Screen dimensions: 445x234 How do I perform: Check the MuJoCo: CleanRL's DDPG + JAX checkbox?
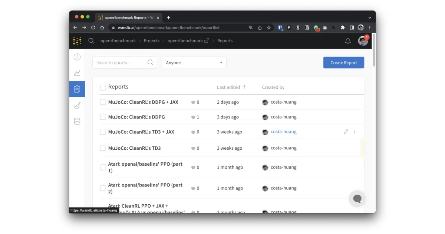tap(103, 102)
